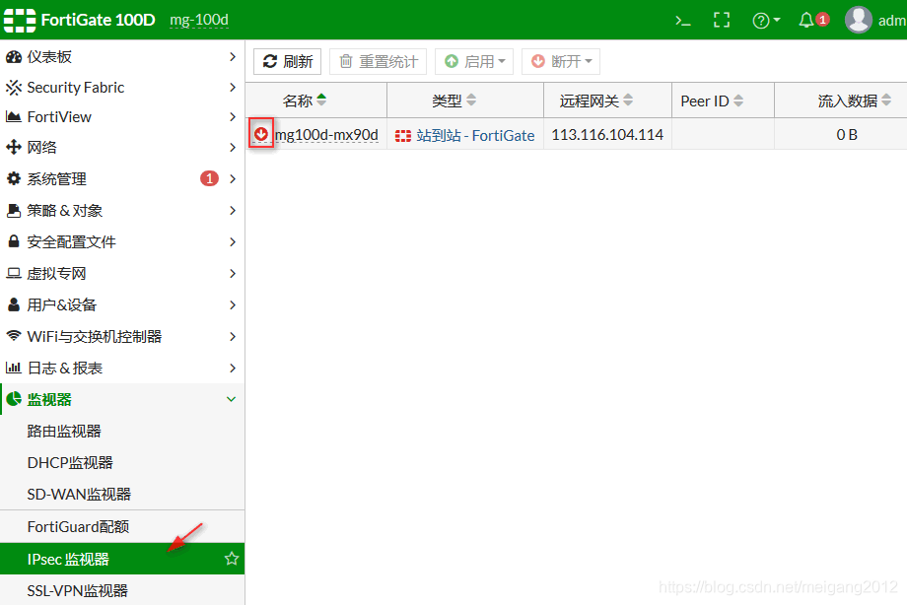Toggle fullscreen mode icon
Viewport: 907px width, 605px height.
tap(722, 21)
